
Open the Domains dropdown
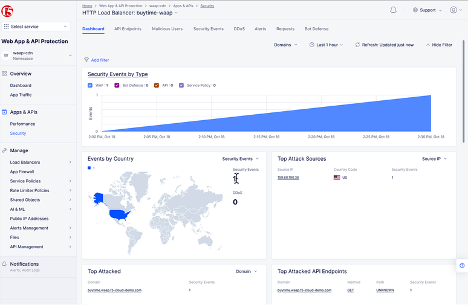(x=285, y=45)
